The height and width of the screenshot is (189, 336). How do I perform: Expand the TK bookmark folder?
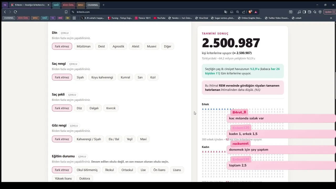[53, 18]
